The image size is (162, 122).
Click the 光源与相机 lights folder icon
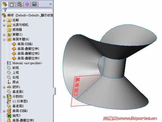click(x=9, y=25)
